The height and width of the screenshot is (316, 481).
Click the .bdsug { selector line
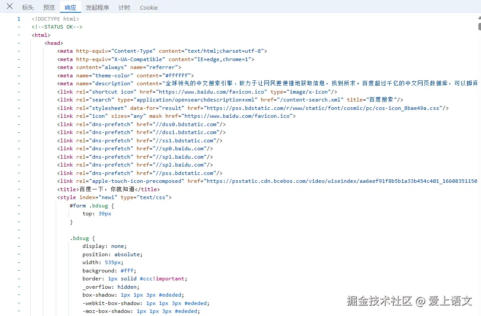coord(83,238)
